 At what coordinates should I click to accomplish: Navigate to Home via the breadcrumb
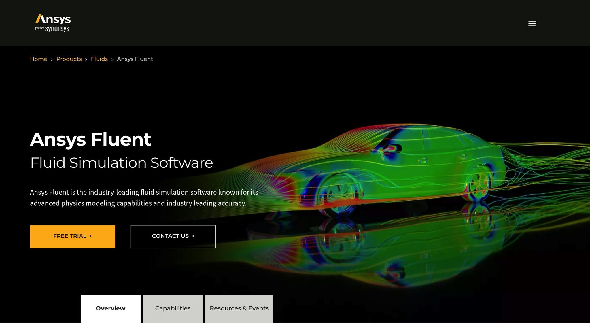pos(38,59)
